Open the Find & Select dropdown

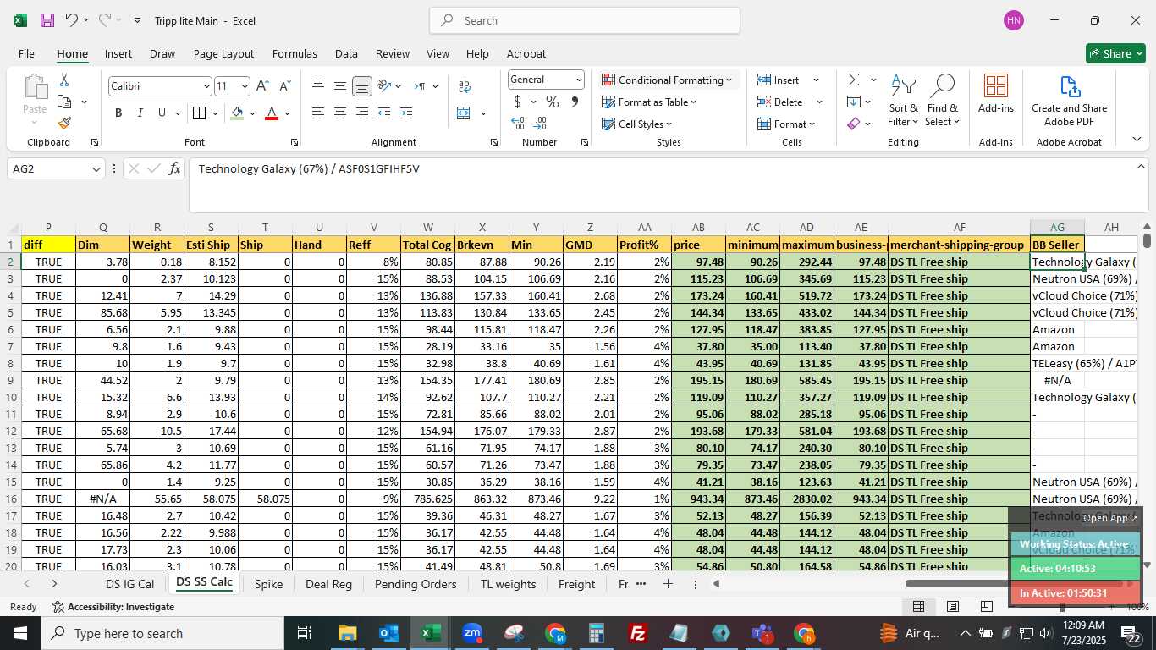[x=942, y=101]
